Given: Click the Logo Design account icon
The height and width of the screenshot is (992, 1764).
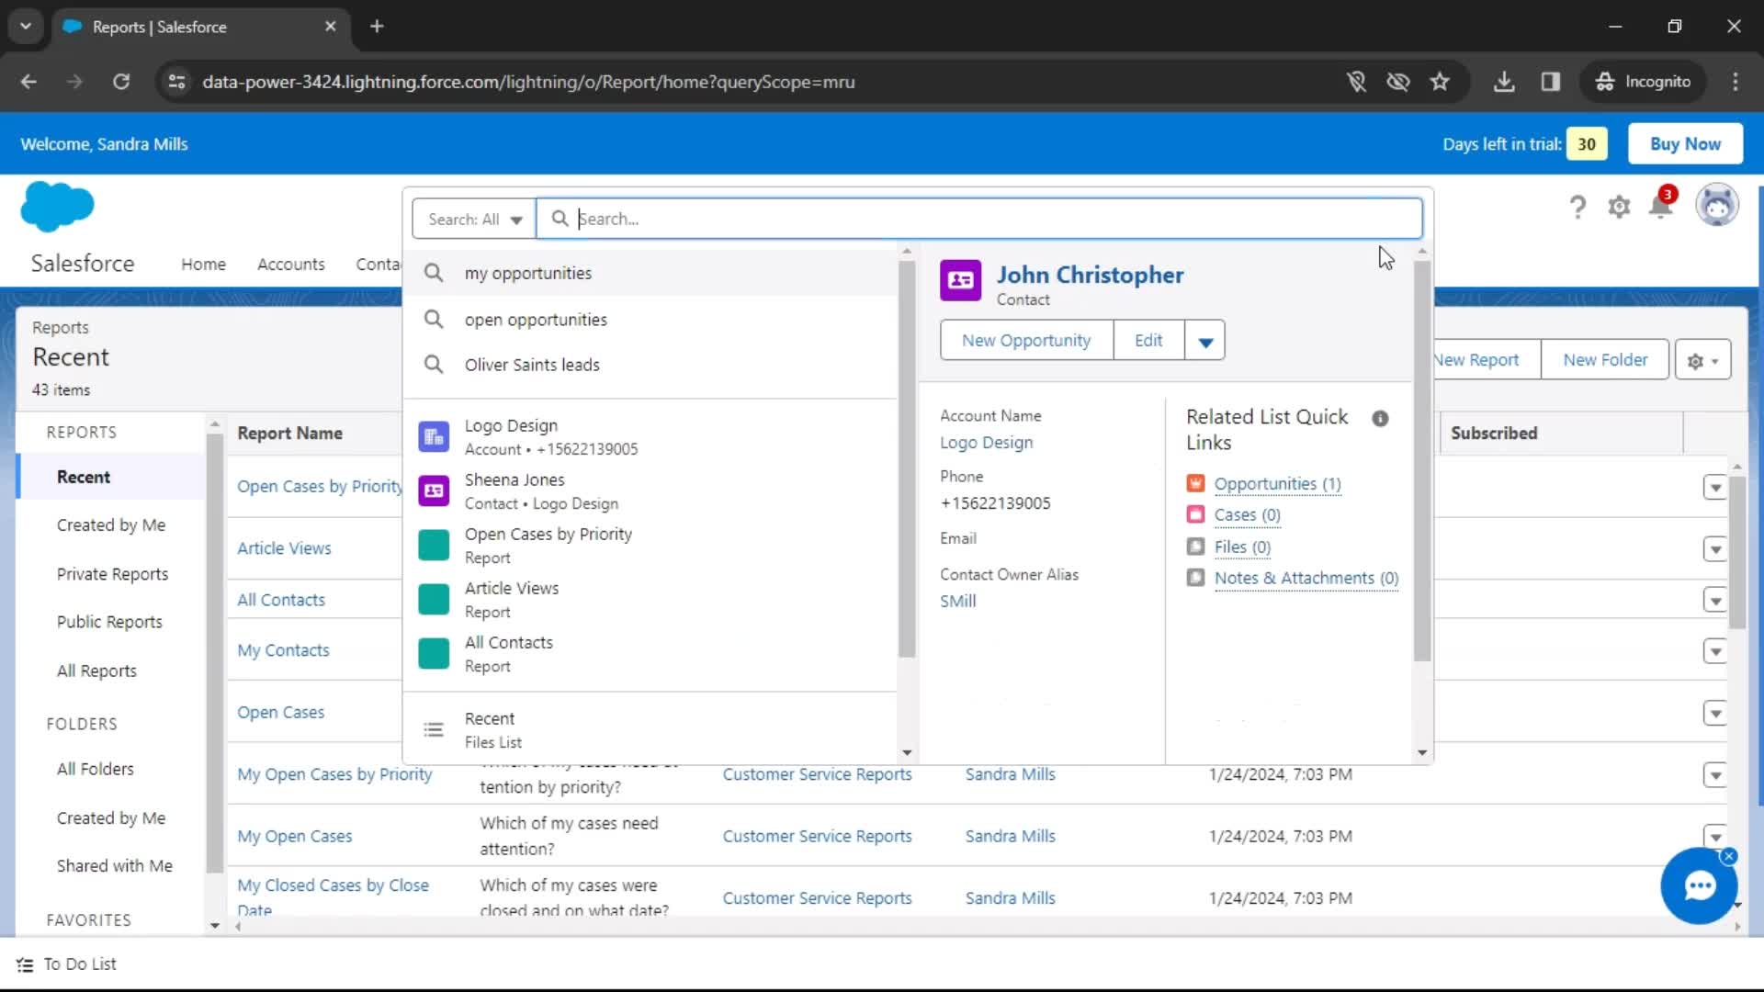Looking at the screenshot, I should (x=434, y=436).
